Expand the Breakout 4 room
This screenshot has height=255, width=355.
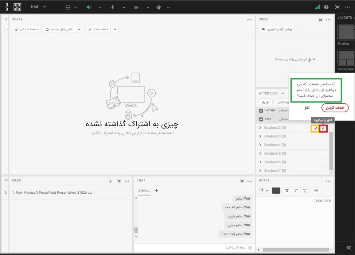(x=260, y=145)
